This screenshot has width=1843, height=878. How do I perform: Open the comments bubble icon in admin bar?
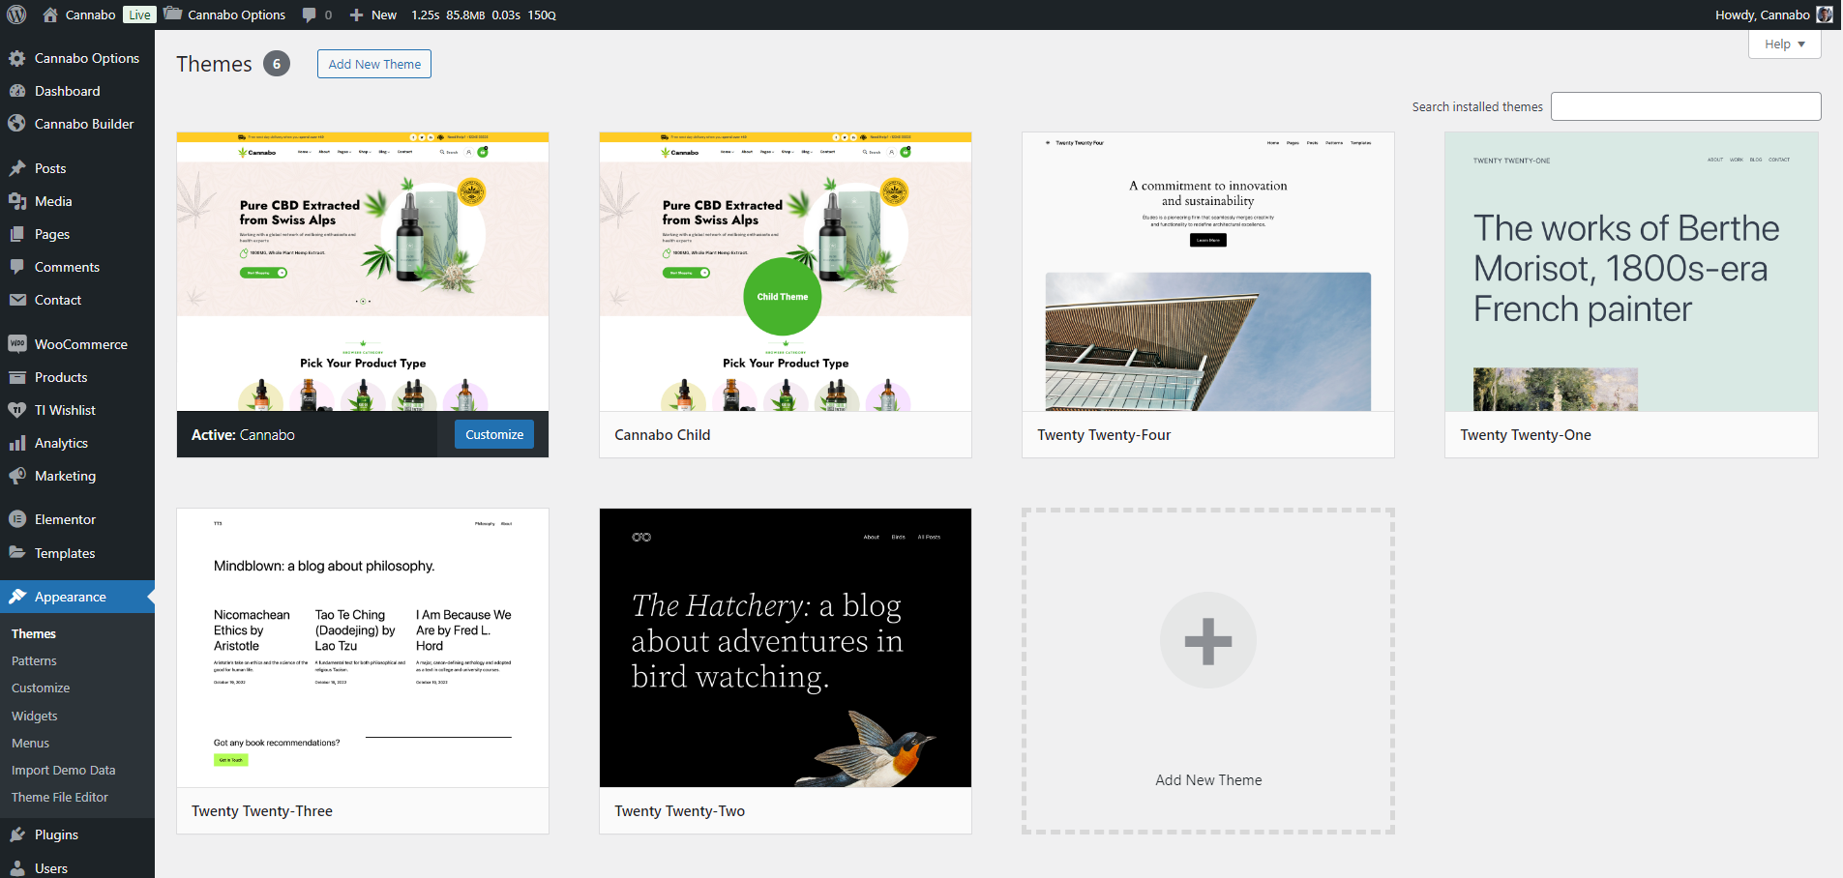tap(309, 15)
